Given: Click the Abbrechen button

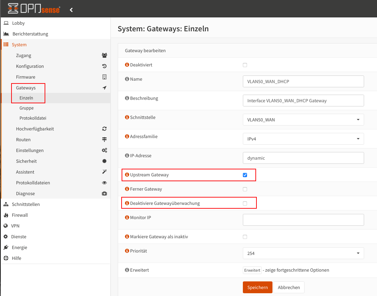Looking at the screenshot, I should pos(289,287).
